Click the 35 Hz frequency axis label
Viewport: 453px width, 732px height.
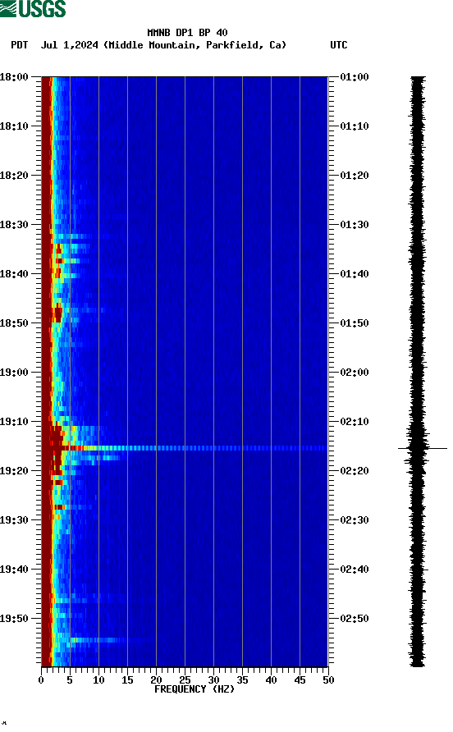tap(242, 680)
